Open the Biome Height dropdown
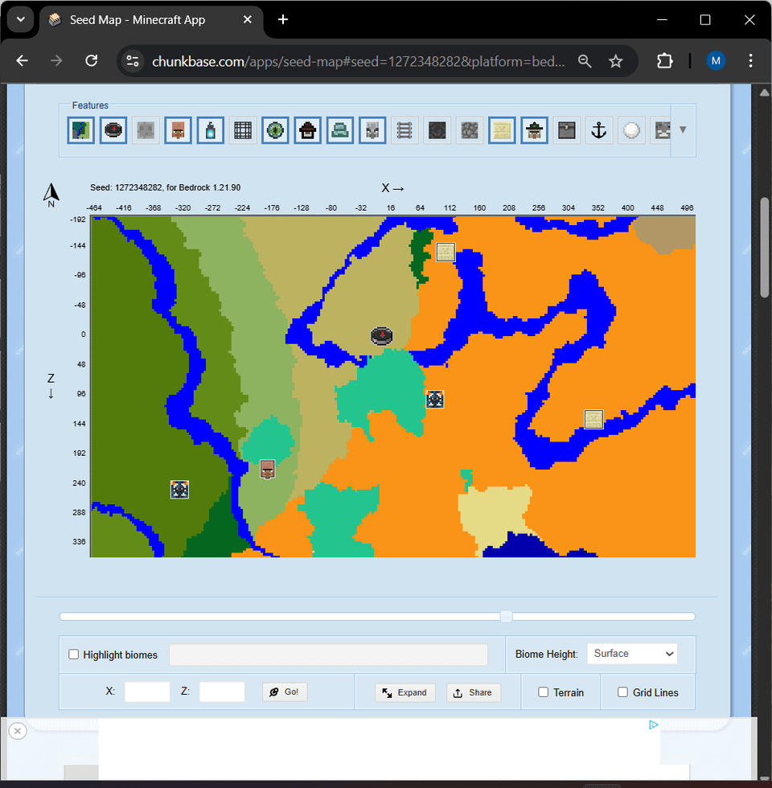Image resolution: width=772 pixels, height=788 pixels. 632,654
